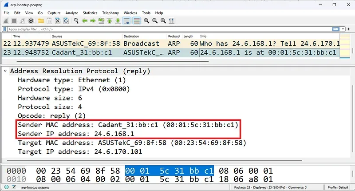Sort by Length column header
The height and width of the screenshot is (191, 355).
(190, 36)
